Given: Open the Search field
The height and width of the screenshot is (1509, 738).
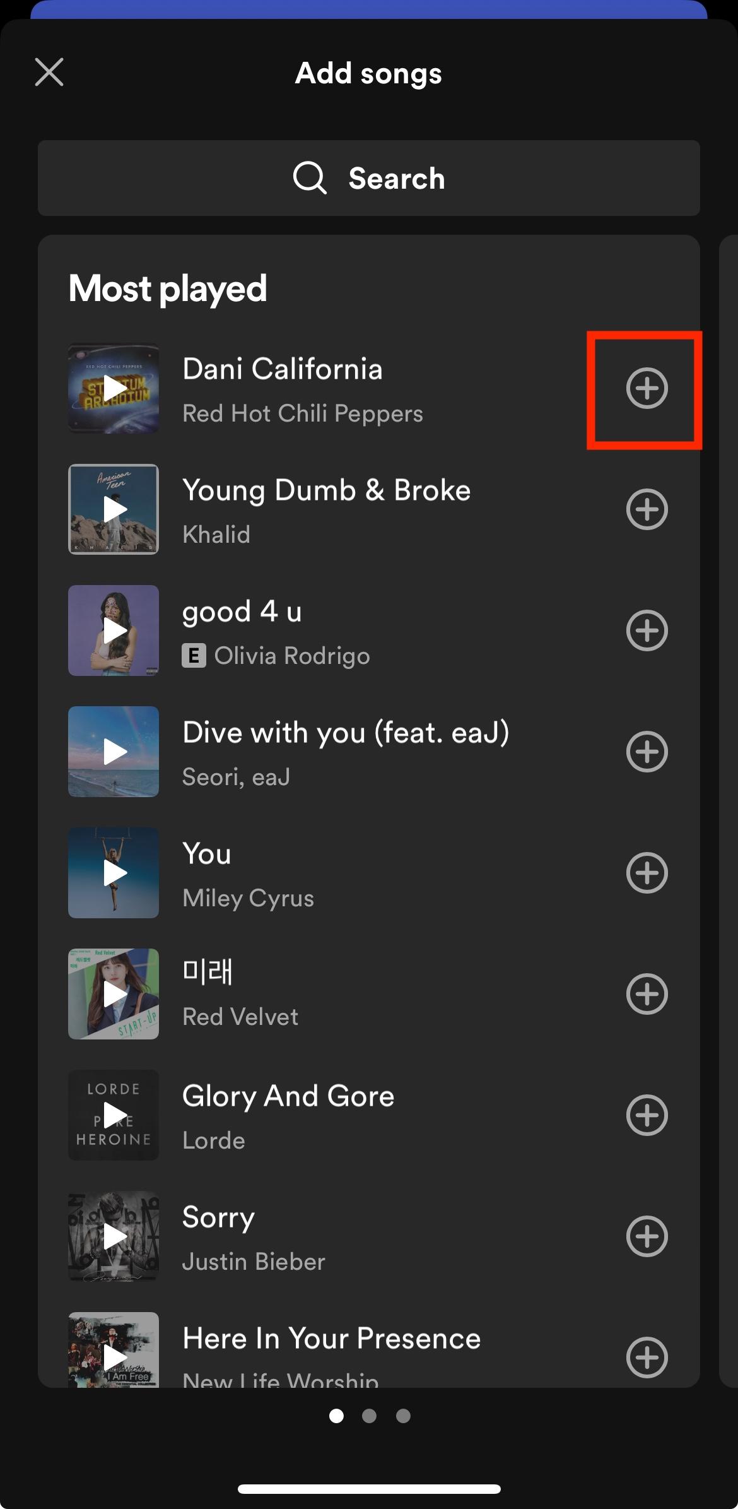Looking at the screenshot, I should pos(369,178).
